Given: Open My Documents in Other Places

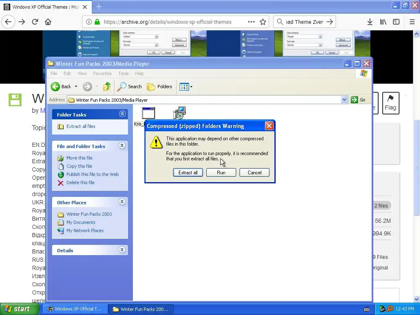Looking at the screenshot, I should click(81, 222).
